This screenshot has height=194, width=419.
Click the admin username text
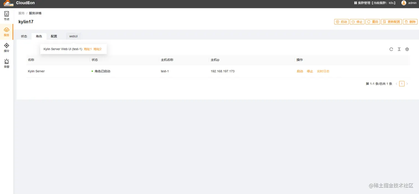pos(412,3)
